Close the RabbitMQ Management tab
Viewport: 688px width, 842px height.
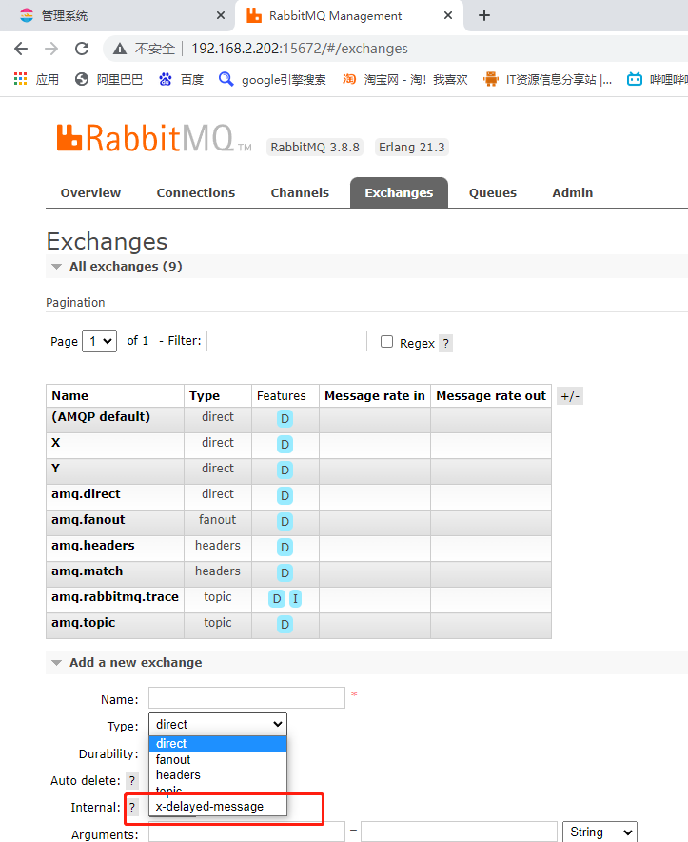tap(448, 15)
